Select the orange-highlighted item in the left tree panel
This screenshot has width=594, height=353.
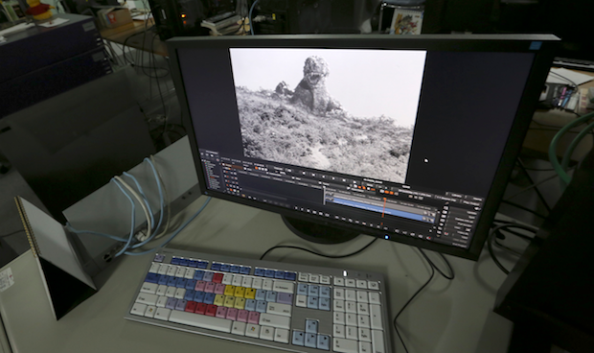pos(212,177)
